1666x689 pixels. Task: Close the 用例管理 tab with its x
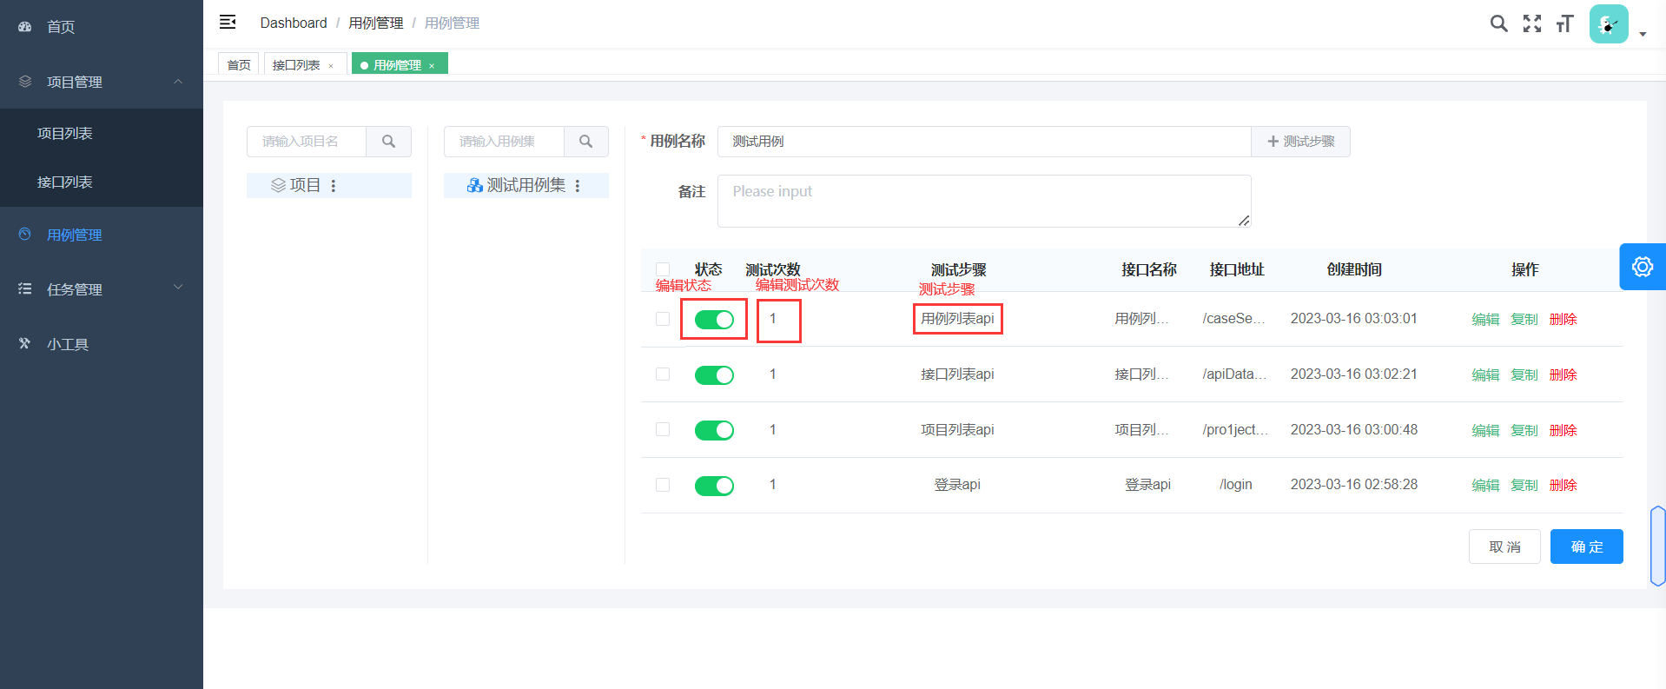tap(432, 66)
